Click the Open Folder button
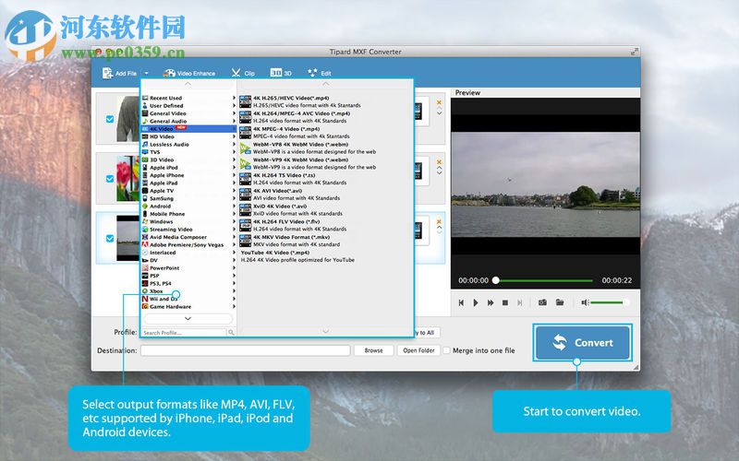 (x=418, y=350)
